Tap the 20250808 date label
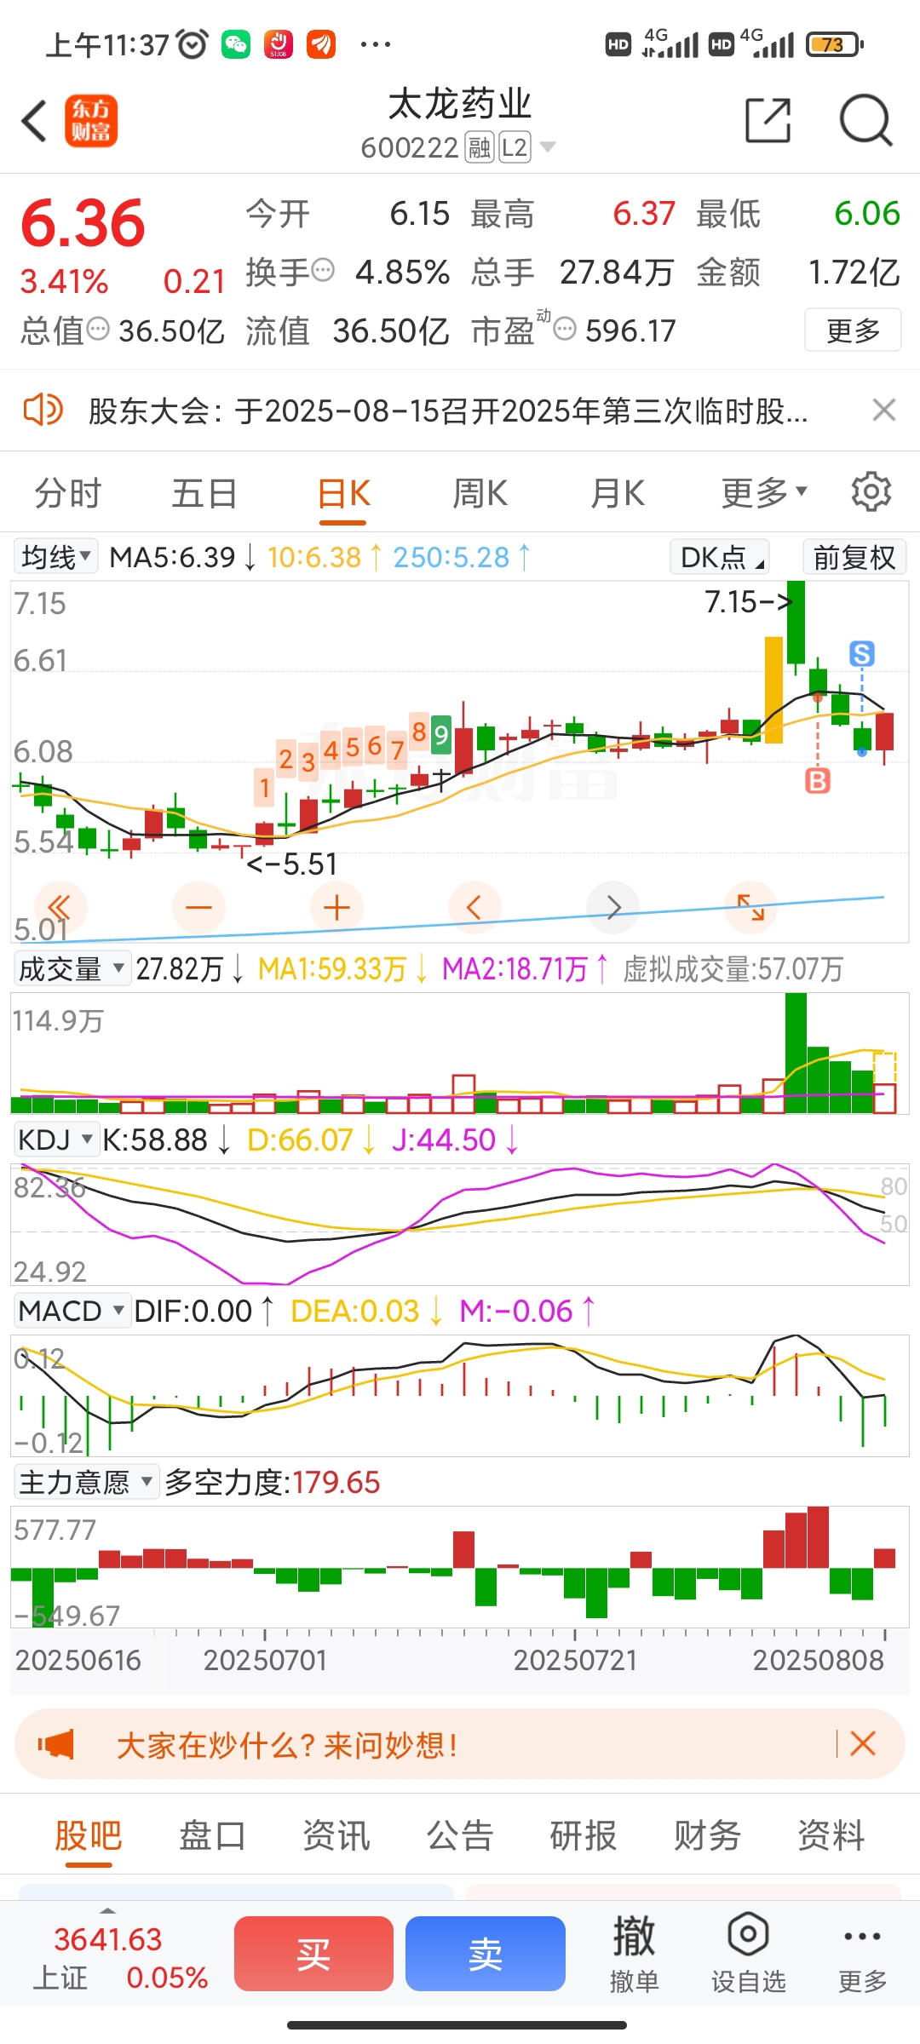Screen dimensions: 920x2044 tap(819, 1660)
